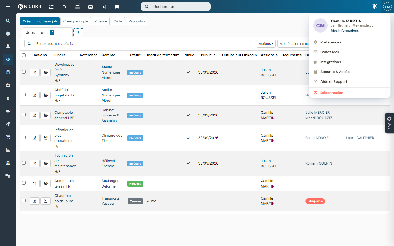The image size is (394, 246).
Task: Check the Développeur PHP Symfony row checkbox
Action: [24, 72]
